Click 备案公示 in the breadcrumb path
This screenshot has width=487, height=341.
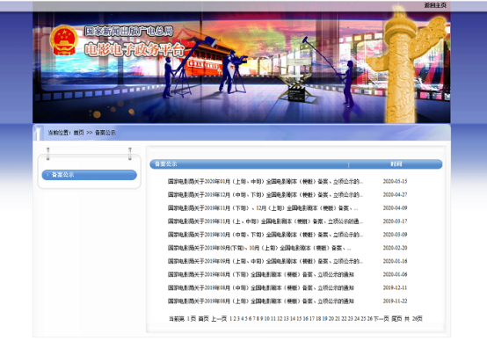pos(105,133)
